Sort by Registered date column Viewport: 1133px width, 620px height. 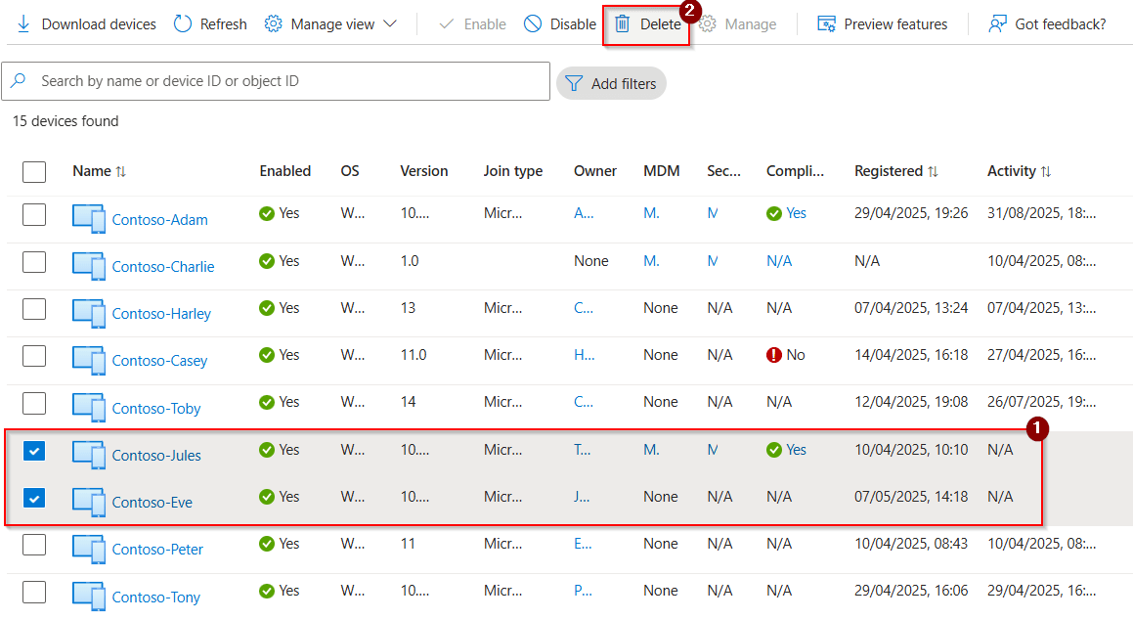(x=933, y=171)
